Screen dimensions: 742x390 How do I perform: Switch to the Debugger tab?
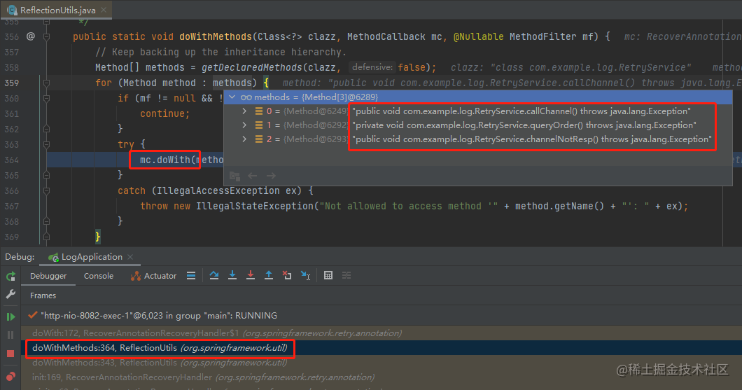[48, 276]
